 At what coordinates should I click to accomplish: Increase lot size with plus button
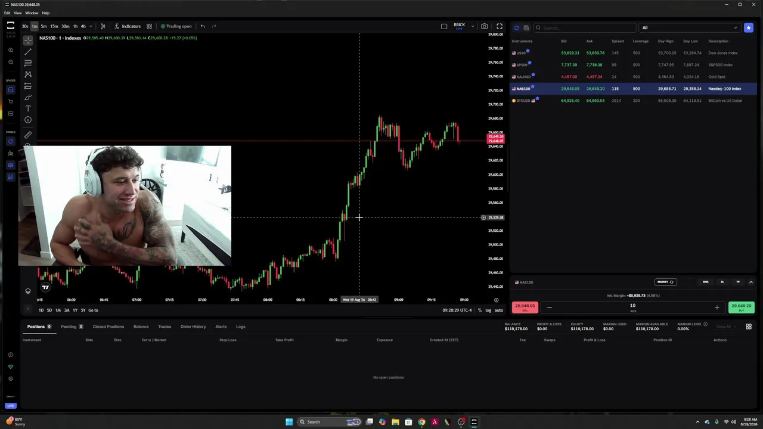click(717, 307)
